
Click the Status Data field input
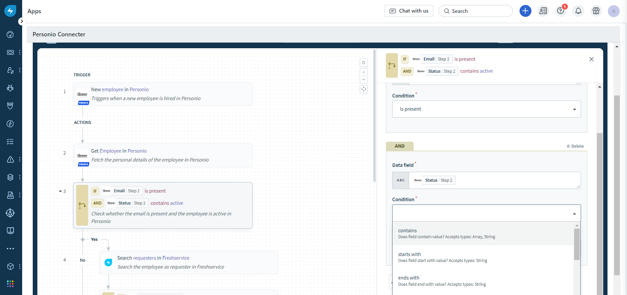(486, 180)
